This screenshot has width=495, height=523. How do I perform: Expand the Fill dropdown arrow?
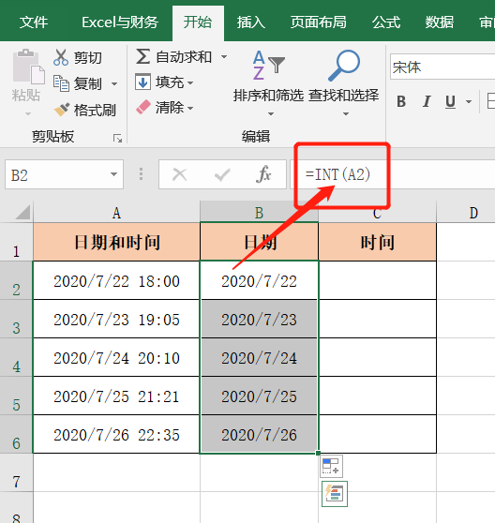click(190, 82)
